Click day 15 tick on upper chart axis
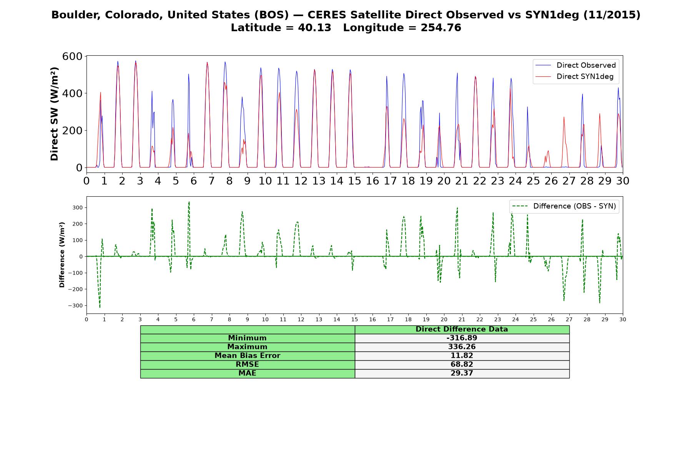Image resolution: width=692 pixels, height=461 pixels. 354,181
